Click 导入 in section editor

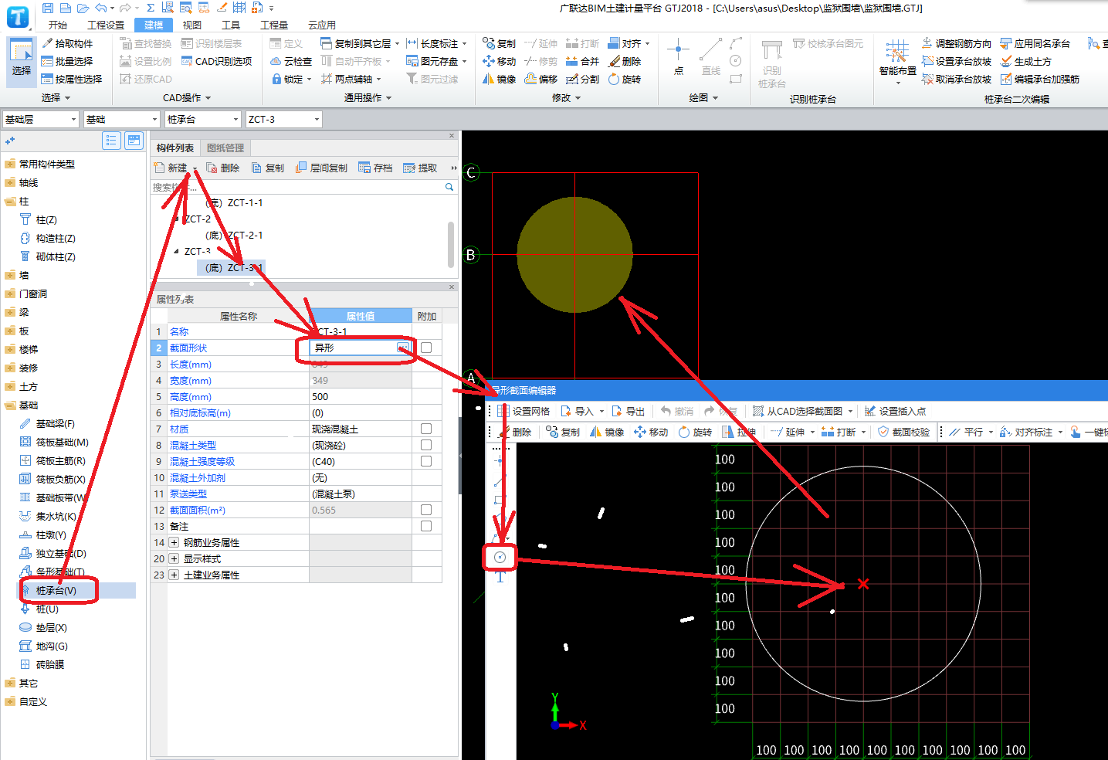click(578, 411)
